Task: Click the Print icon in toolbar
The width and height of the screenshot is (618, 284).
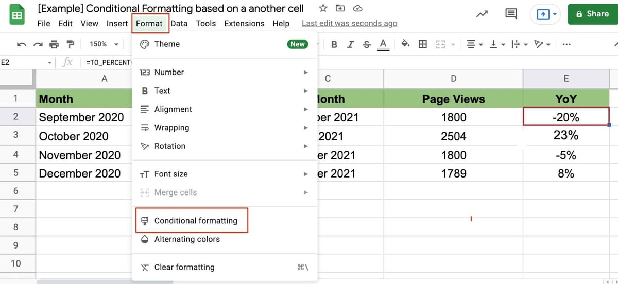Action: pyautogui.click(x=54, y=44)
